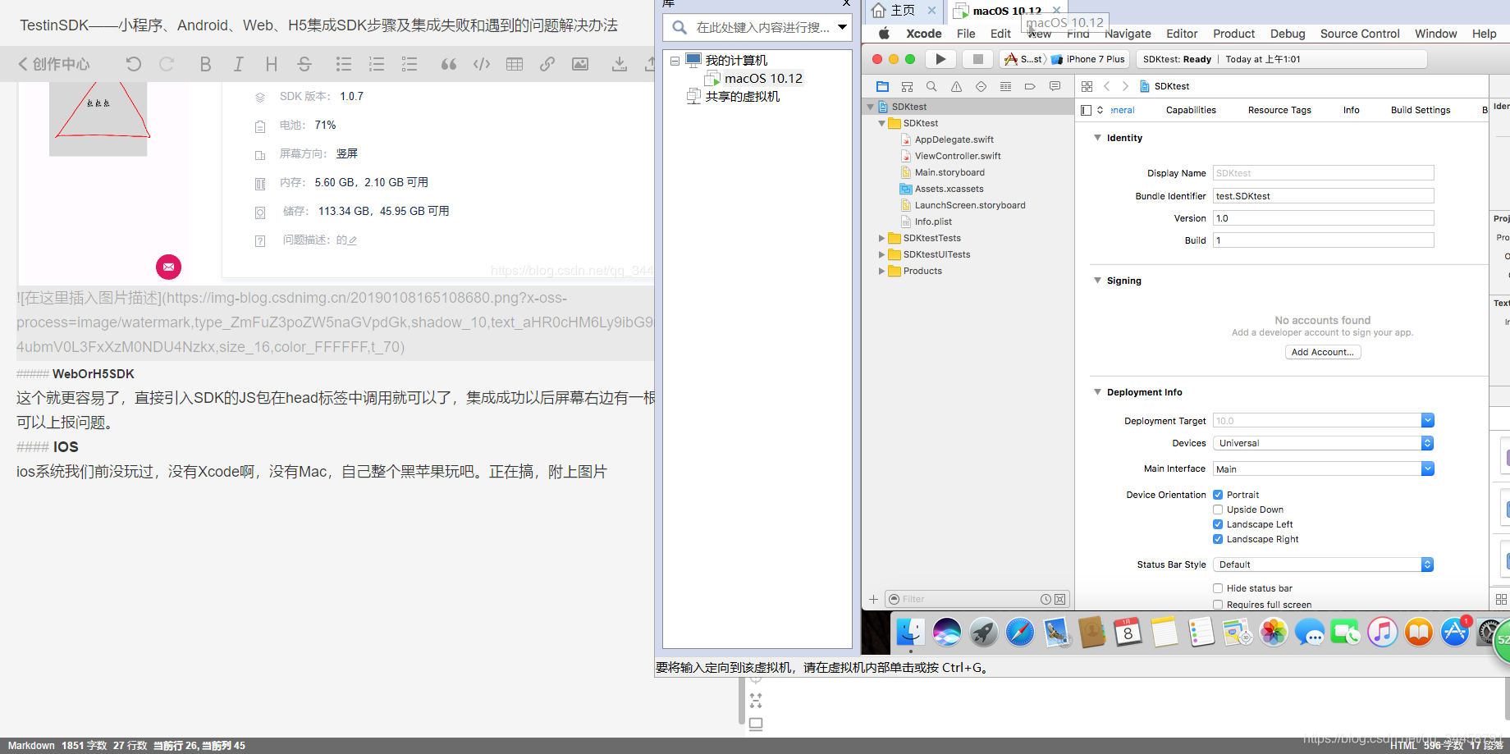Go back to 创作中心
This screenshot has width=1510, height=754.
point(54,64)
